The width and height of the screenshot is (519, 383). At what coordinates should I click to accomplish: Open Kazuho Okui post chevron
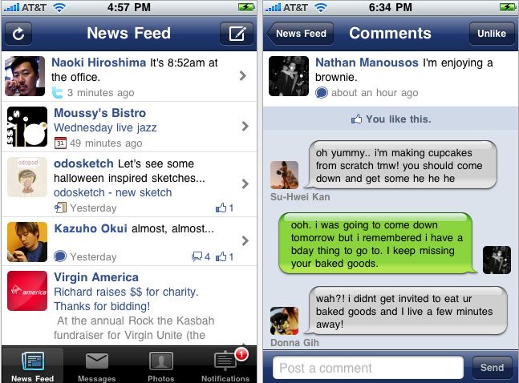[245, 241]
